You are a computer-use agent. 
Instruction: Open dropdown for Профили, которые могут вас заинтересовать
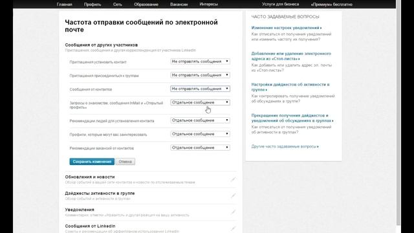(x=200, y=134)
